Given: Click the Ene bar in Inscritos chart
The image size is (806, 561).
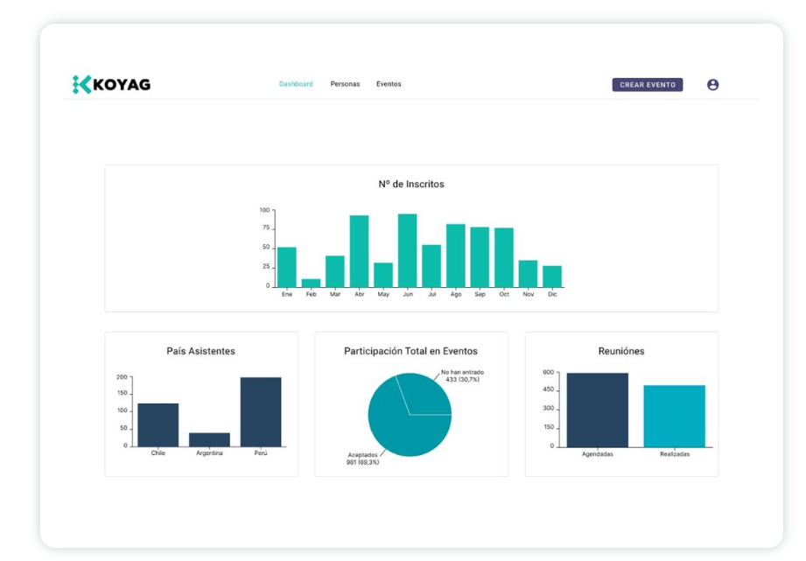Looking at the screenshot, I should point(286,267).
